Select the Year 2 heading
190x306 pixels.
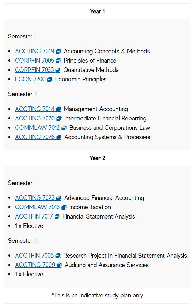97,158
